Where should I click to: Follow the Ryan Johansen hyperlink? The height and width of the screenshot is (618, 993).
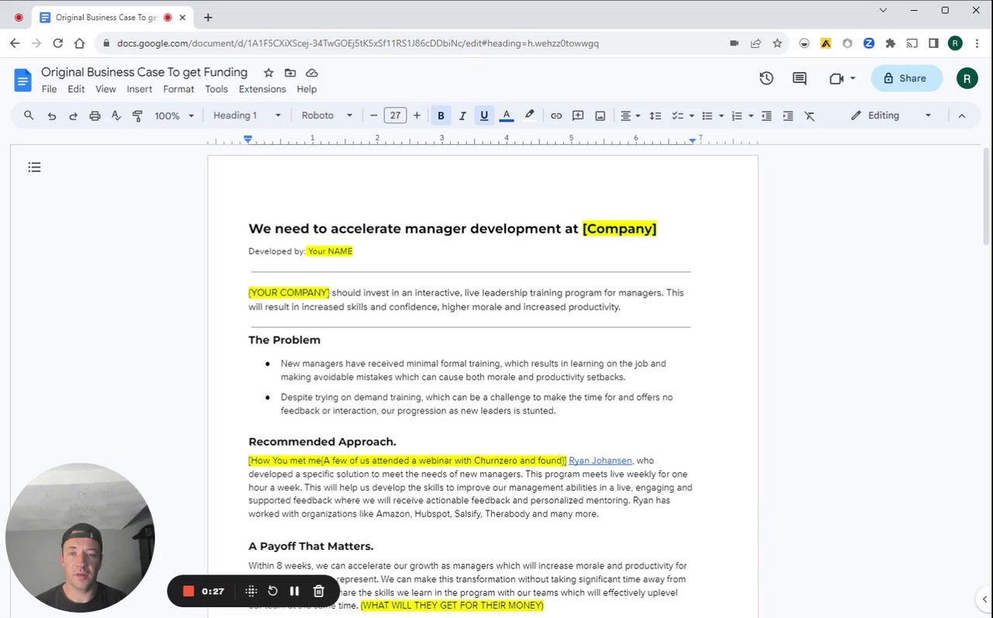(x=600, y=461)
